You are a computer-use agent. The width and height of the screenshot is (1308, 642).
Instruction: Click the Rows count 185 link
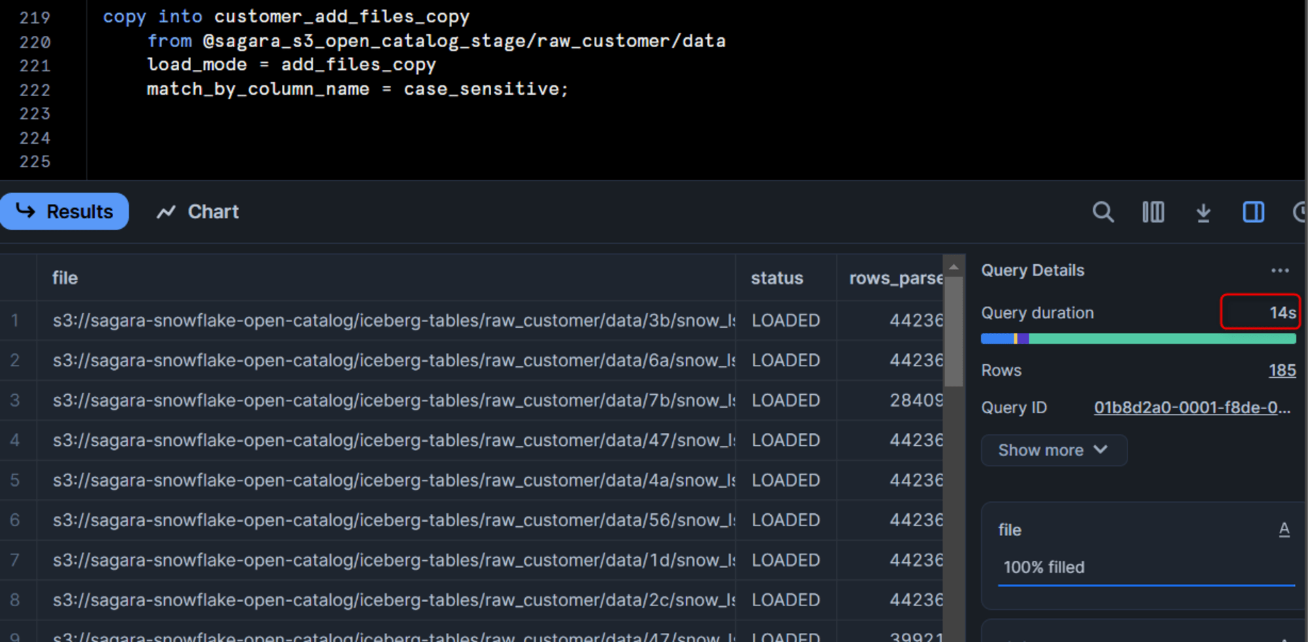(x=1282, y=371)
